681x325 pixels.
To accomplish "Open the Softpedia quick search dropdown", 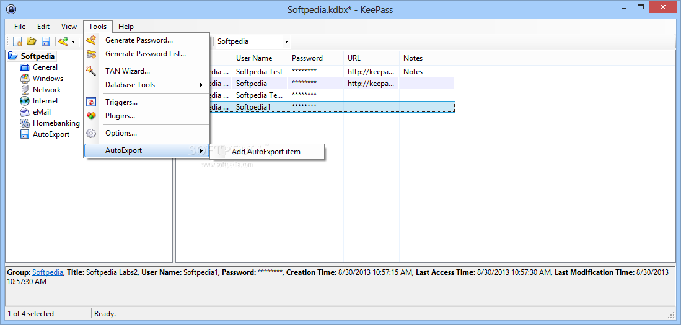I will click(286, 42).
